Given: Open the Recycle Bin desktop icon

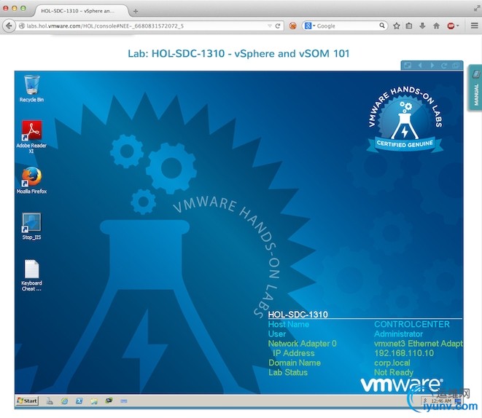Looking at the screenshot, I should (31, 88).
